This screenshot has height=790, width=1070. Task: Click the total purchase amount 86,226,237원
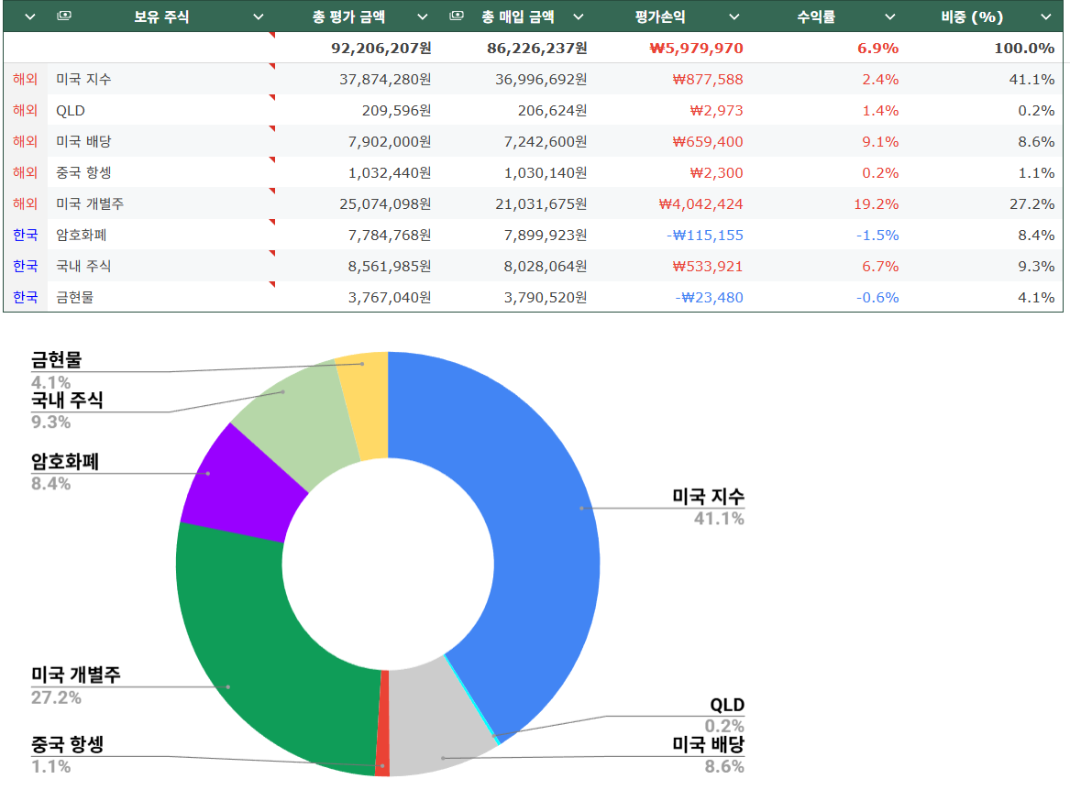[x=537, y=49]
